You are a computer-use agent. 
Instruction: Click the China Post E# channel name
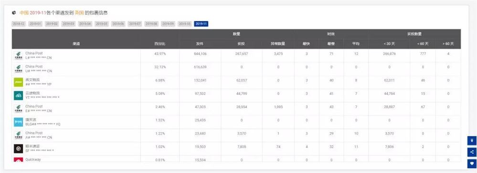34,106
